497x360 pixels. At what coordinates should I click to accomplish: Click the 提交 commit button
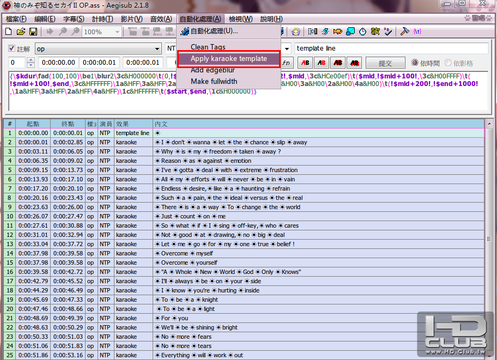(385, 63)
